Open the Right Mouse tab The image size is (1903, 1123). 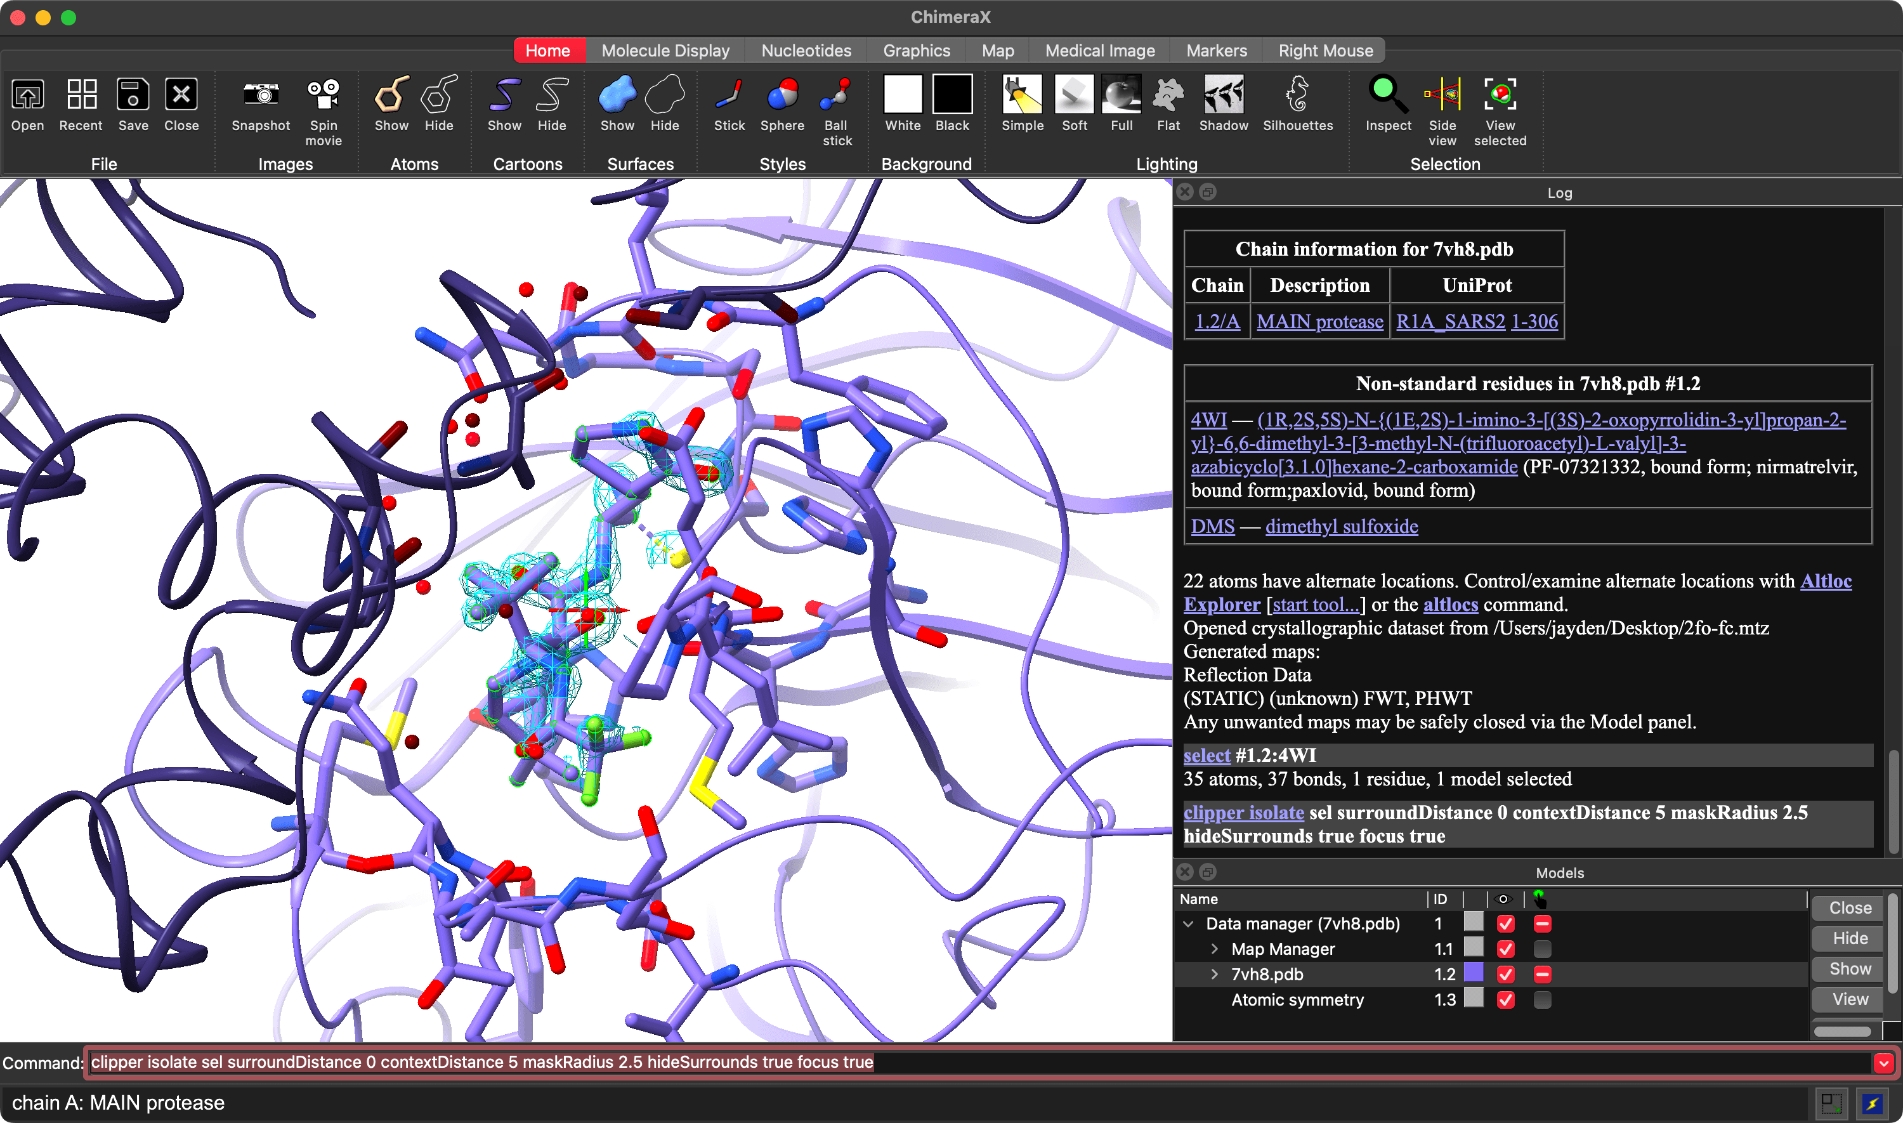(1325, 51)
